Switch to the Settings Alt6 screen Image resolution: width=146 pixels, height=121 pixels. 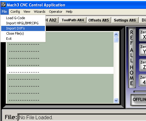125,20
